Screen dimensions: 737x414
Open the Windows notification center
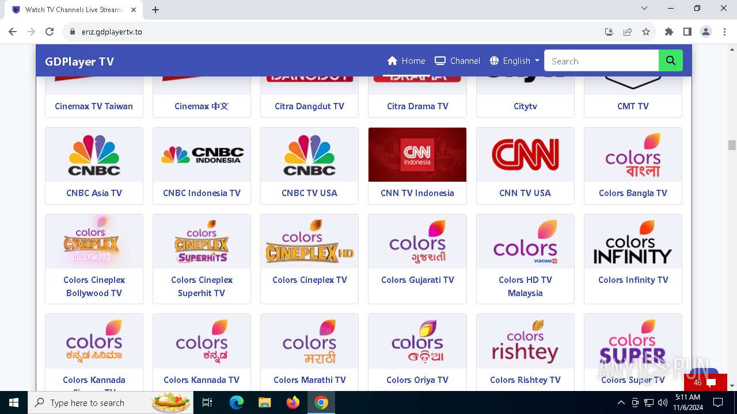718,402
